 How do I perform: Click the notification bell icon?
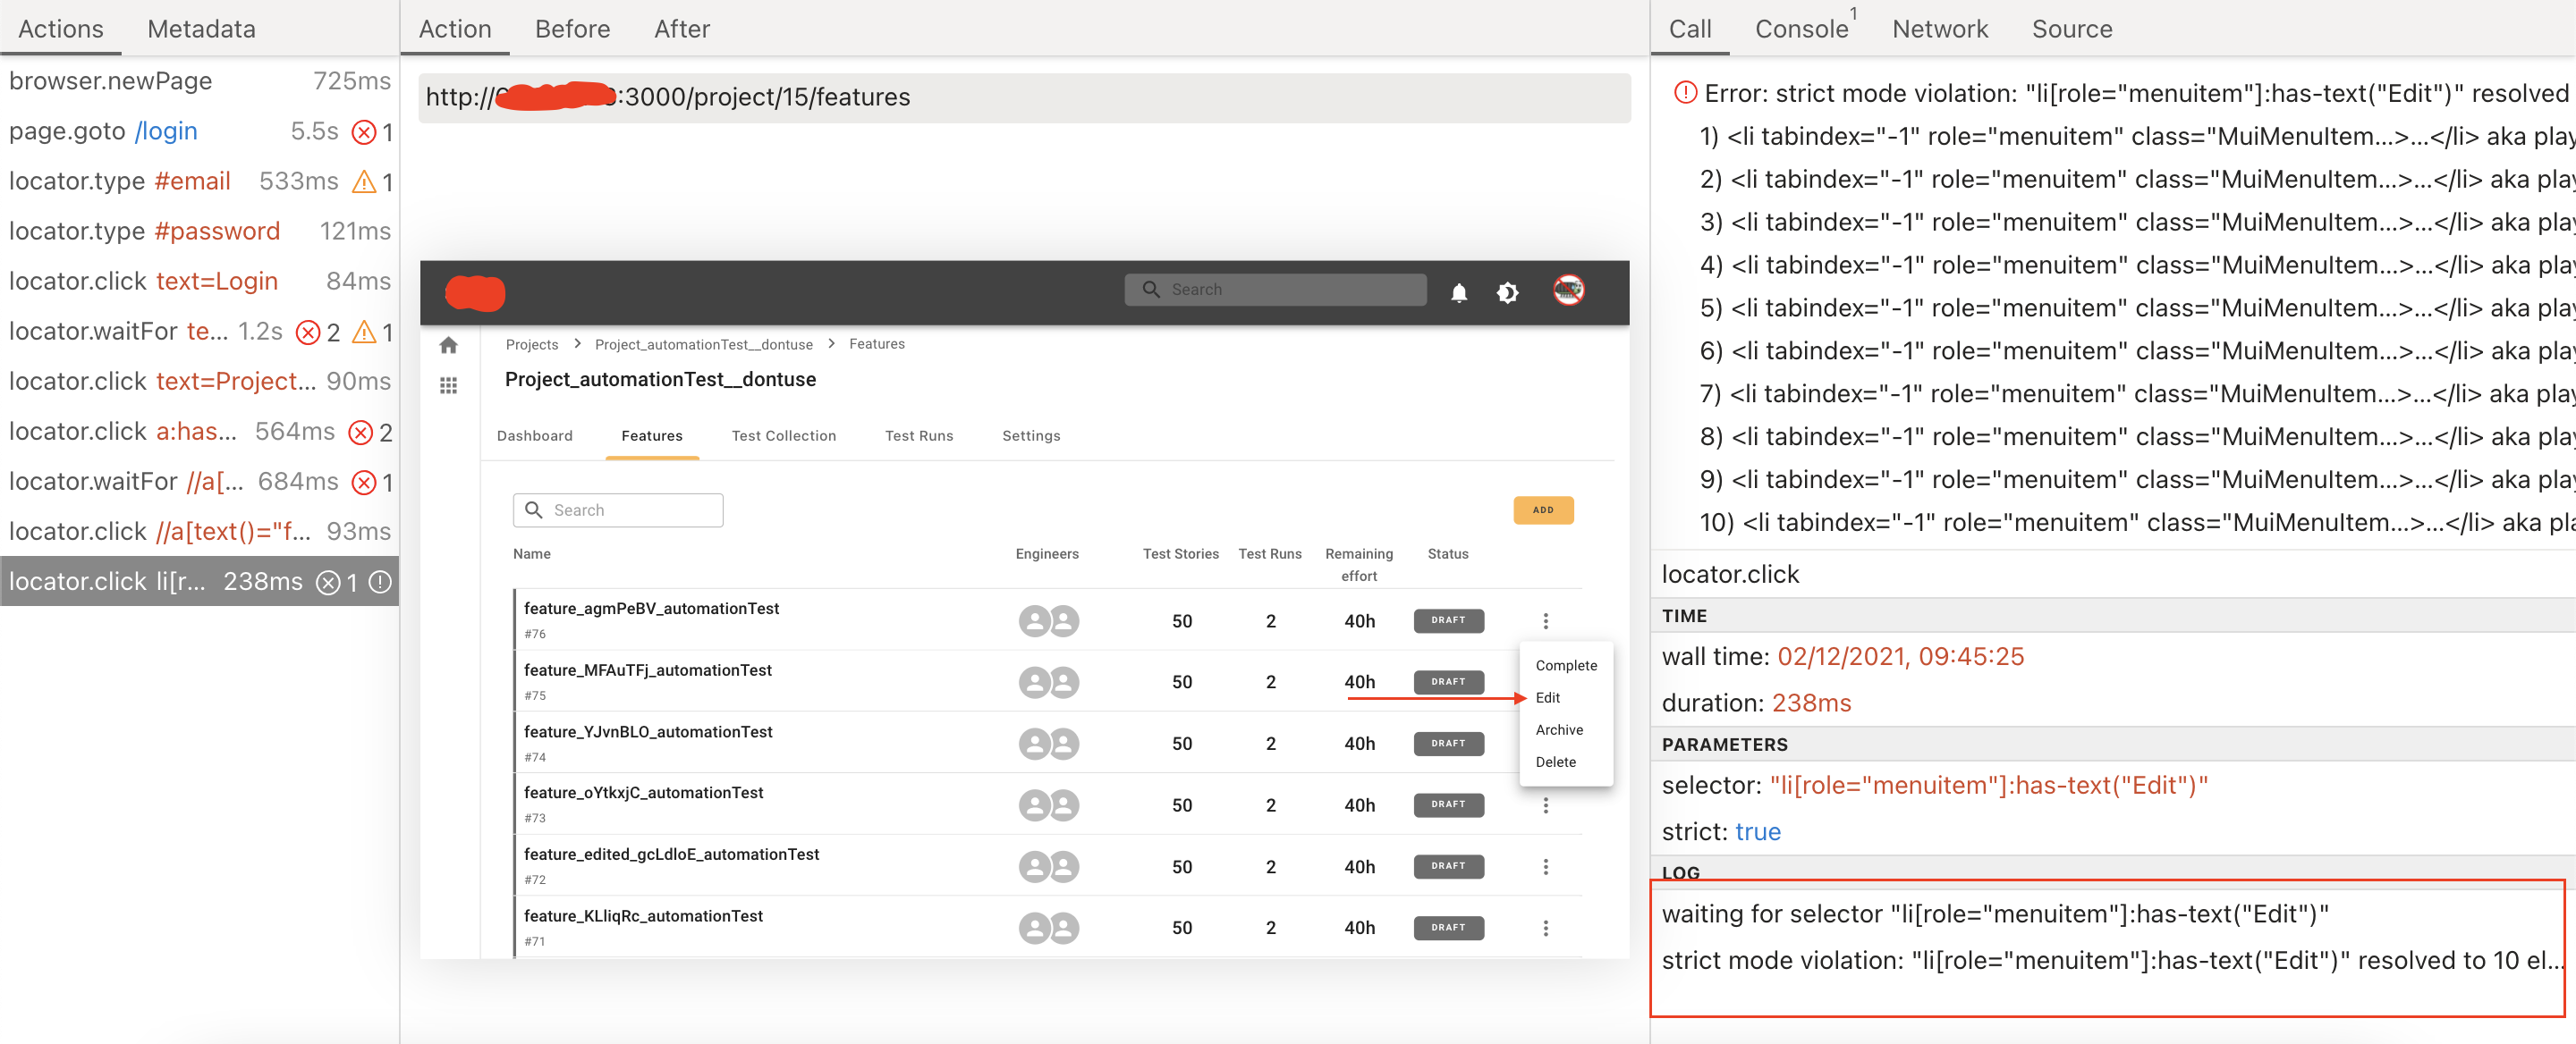pos(1458,291)
